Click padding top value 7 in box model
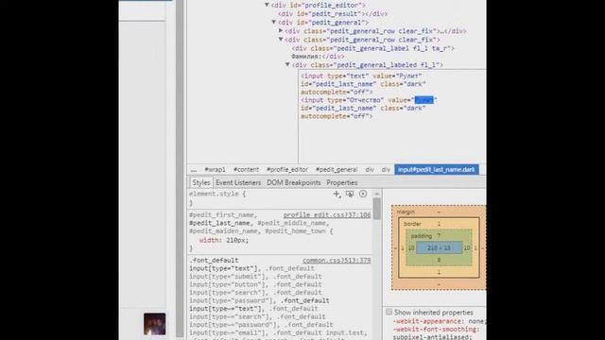The height and width of the screenshot is (340, 605). pos(439,236)
